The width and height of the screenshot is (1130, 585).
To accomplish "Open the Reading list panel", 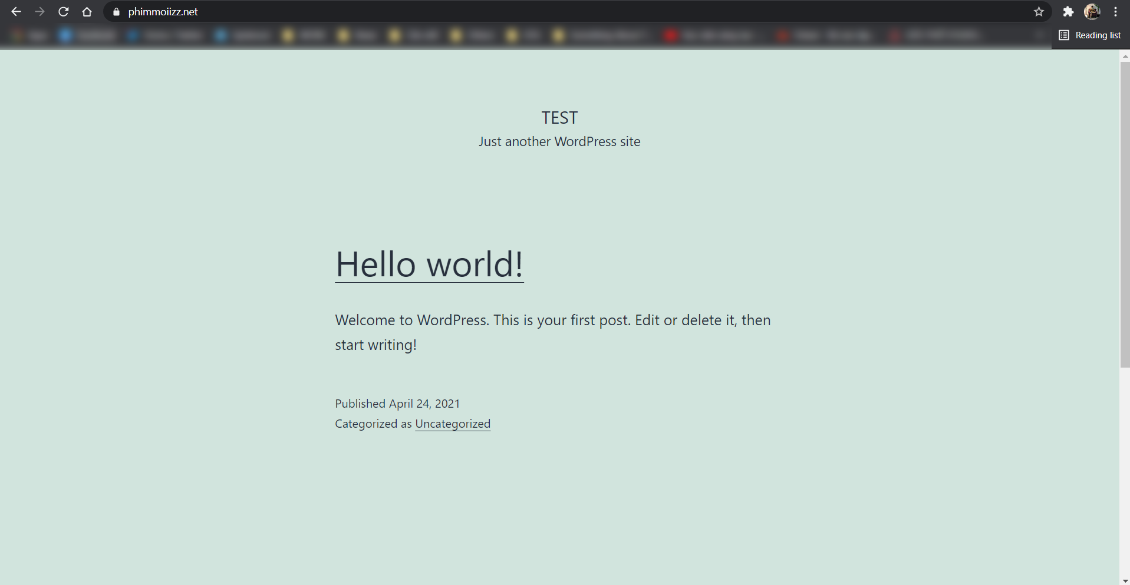I will point(1091,35).
